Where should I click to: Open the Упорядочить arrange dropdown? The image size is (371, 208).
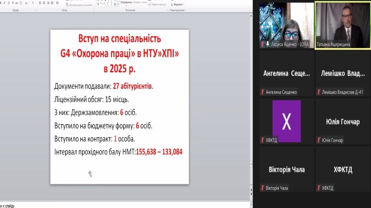tap(126, 3)
